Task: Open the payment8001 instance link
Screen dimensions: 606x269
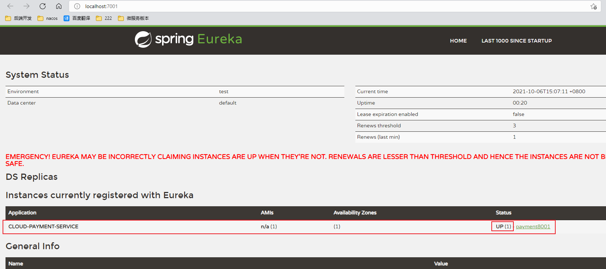Action: [533, 226]
